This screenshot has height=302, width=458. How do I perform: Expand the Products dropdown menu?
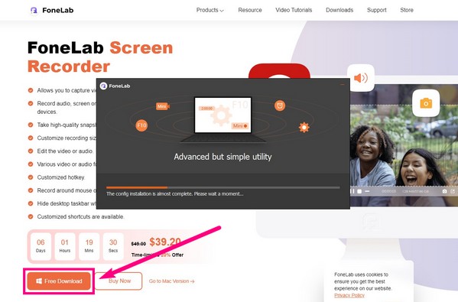(210, 10)
